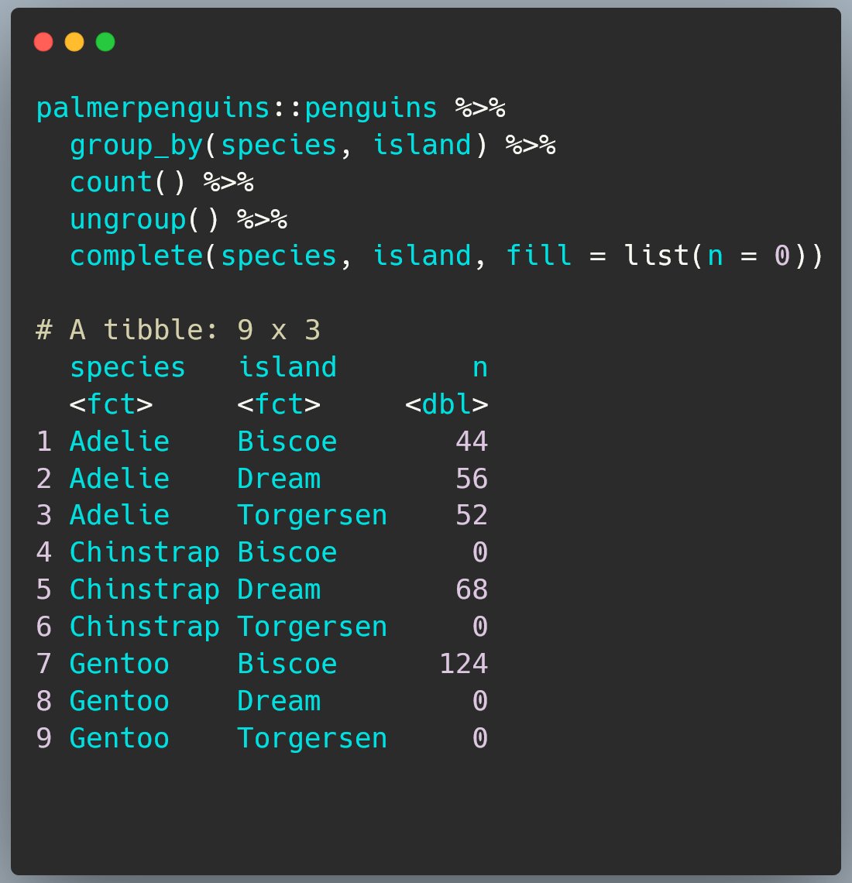852x883 pixels.
Task: Click the palmerpenguins package name
Action: 153,108
